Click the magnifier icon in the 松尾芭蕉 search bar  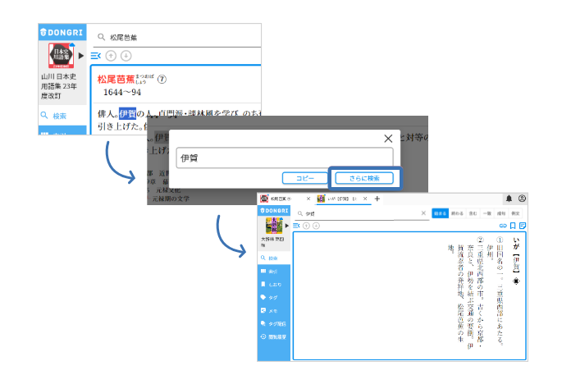pyautogui.click(x=102, y=37)
